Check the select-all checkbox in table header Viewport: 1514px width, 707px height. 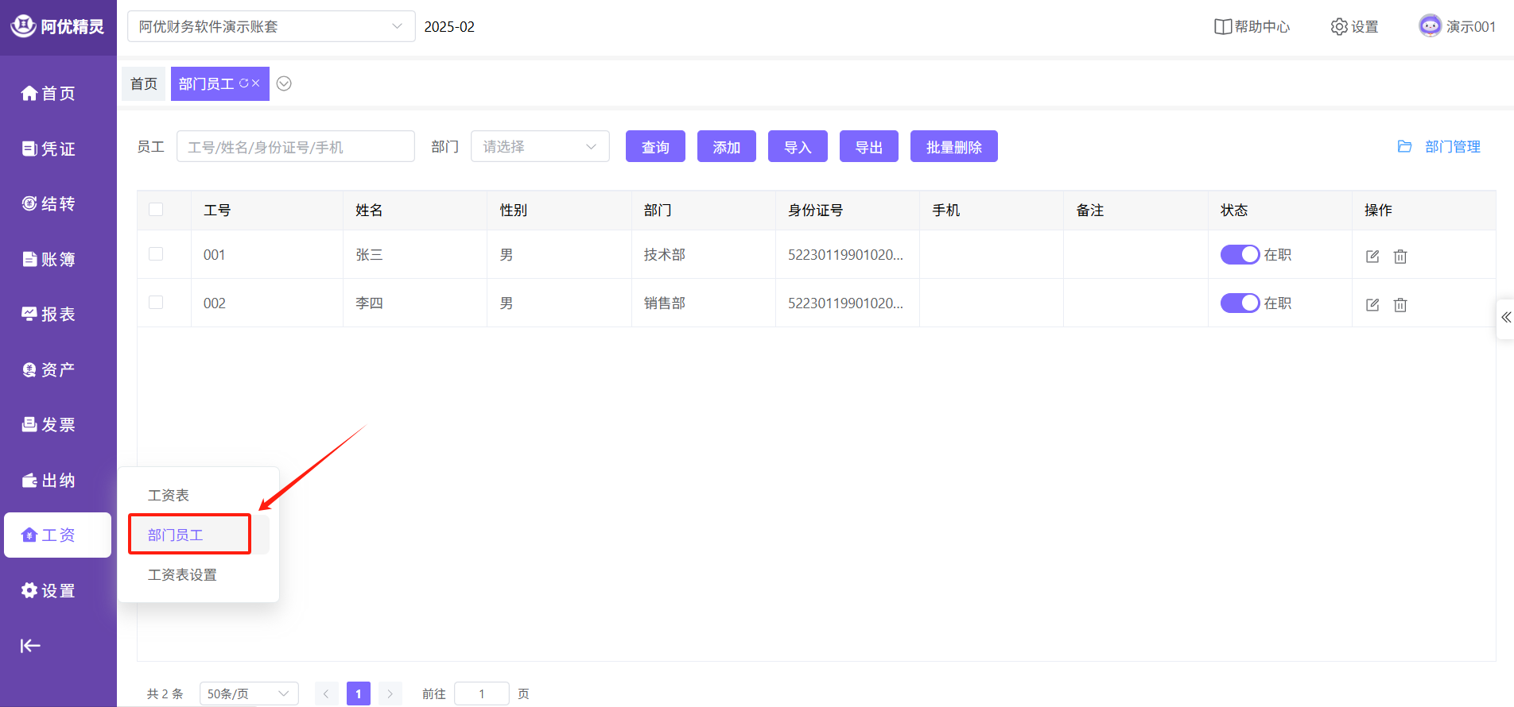[156, 210]
